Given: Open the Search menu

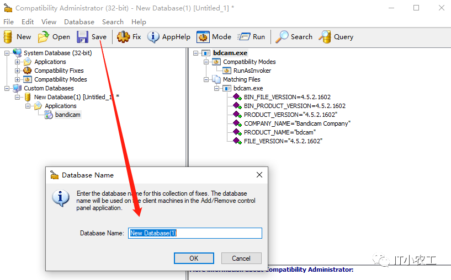Looking at the screenshot, I should pyautogui.click(x=113, y=22).
